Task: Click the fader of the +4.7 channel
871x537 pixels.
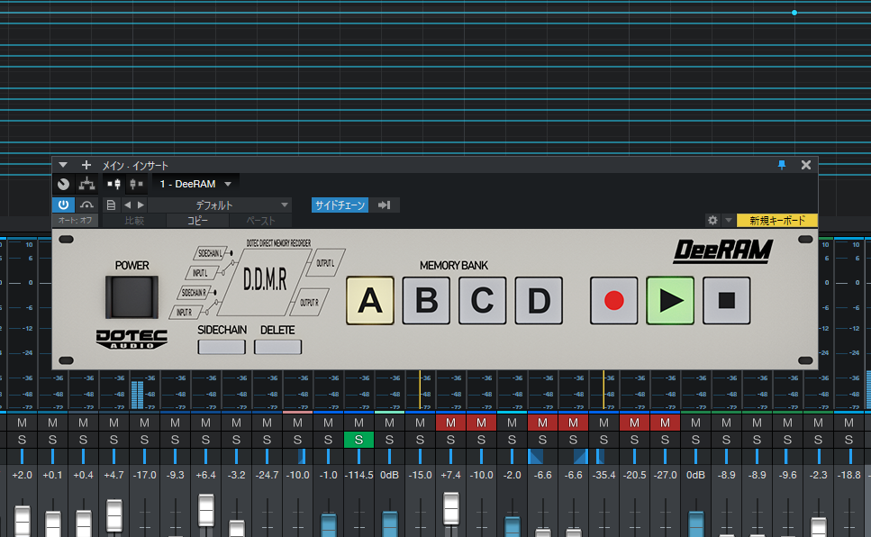Action: pos(114,516)
